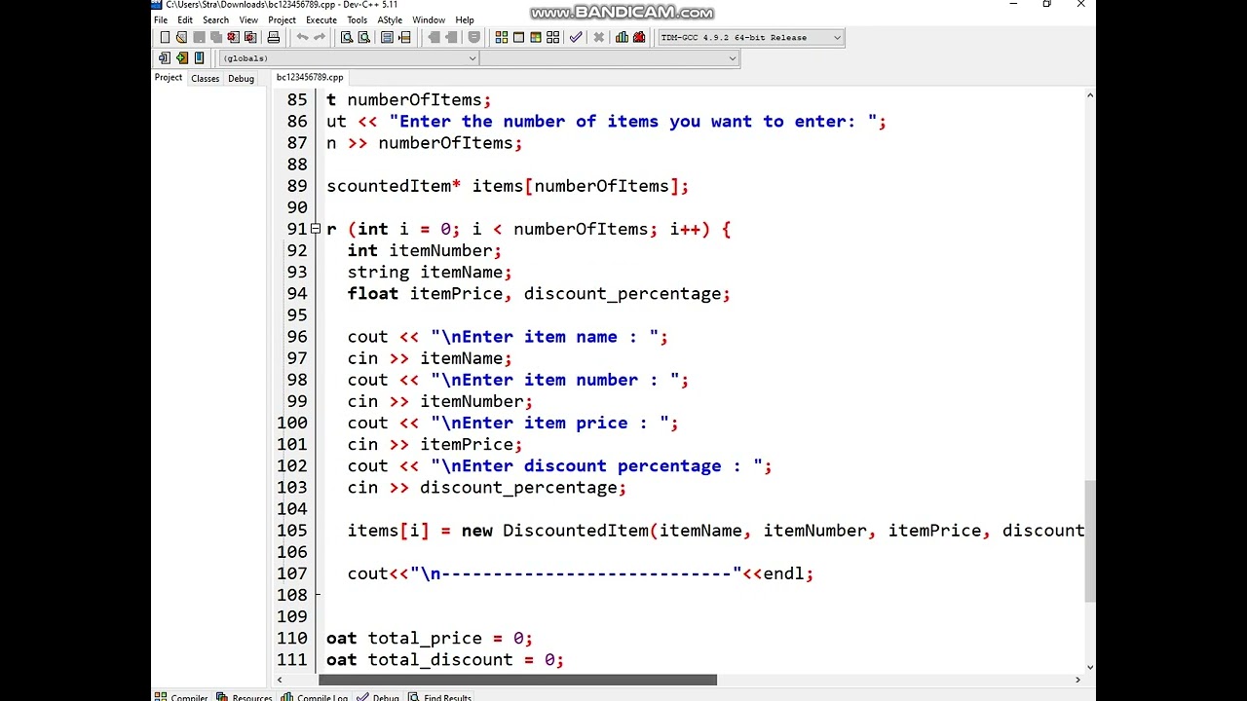Click the horizontal scrollbar thumb in editor
This screenshot has height=701, width=1247.
[x=517, y=680]
